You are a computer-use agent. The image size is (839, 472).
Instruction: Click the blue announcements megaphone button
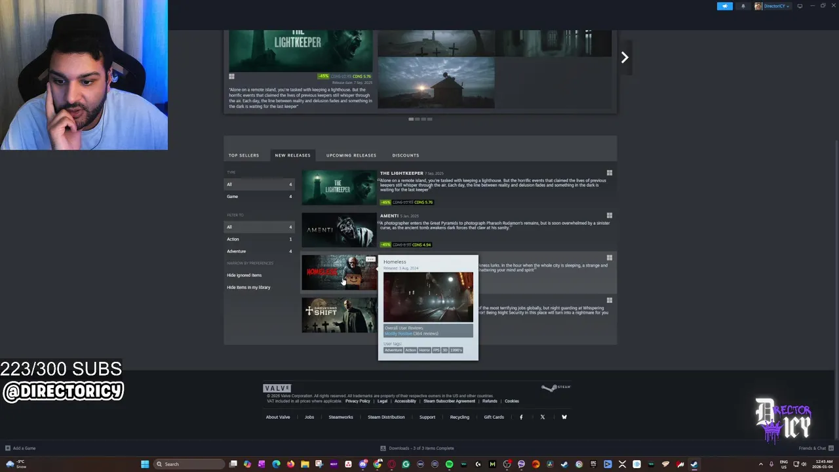[725, 6]
